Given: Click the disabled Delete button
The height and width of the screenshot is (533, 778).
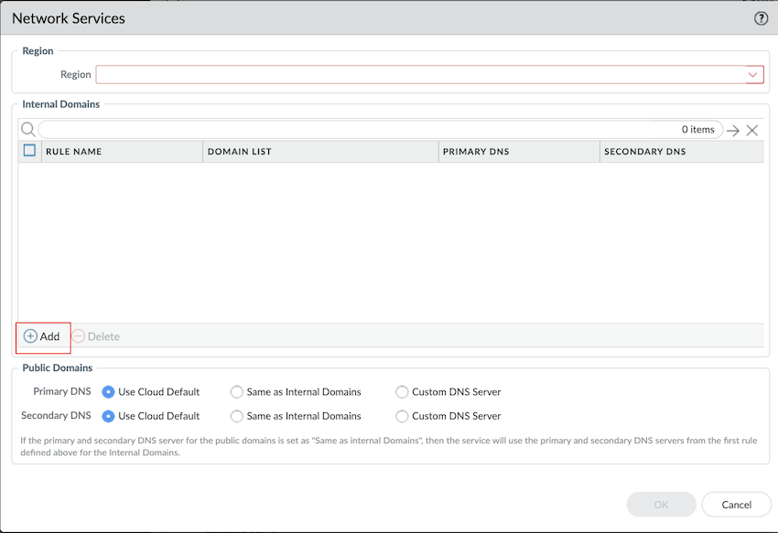Looking at the screenshot, I should pyautogui.click(x=96, y=336).
